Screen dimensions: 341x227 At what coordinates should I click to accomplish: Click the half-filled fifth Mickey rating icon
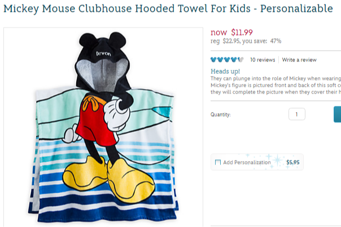tap(241, 60)
